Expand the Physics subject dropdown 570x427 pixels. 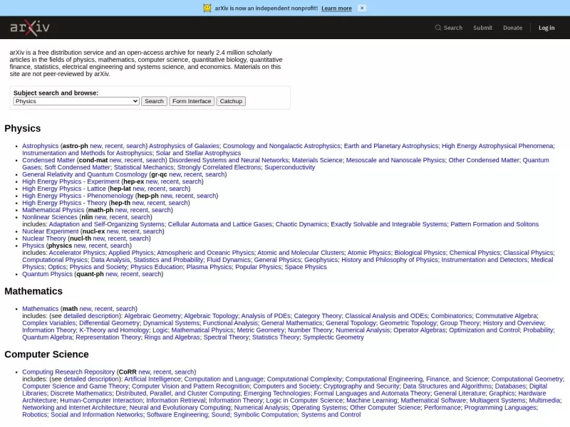(x=76, y=101)
